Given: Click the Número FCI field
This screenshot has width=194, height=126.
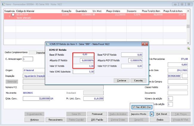Looking at the screenshot, I should pyautogui.click(x=63, y=87).
